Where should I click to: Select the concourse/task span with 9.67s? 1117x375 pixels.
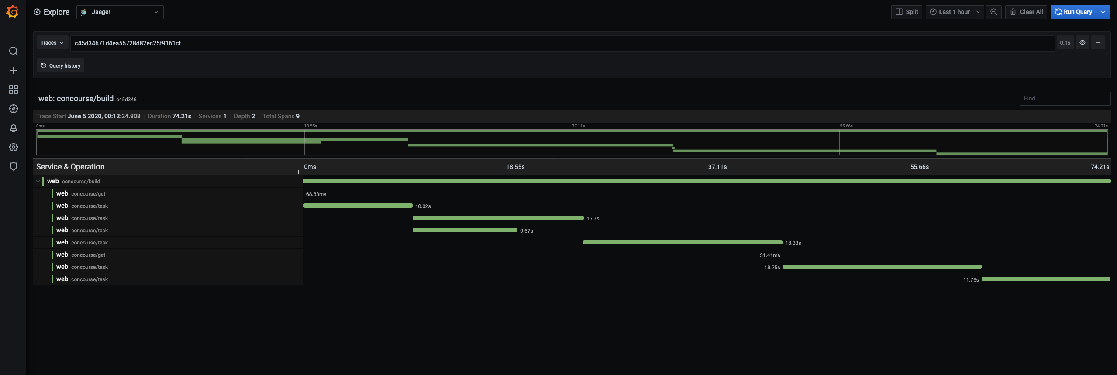point(168,231)
